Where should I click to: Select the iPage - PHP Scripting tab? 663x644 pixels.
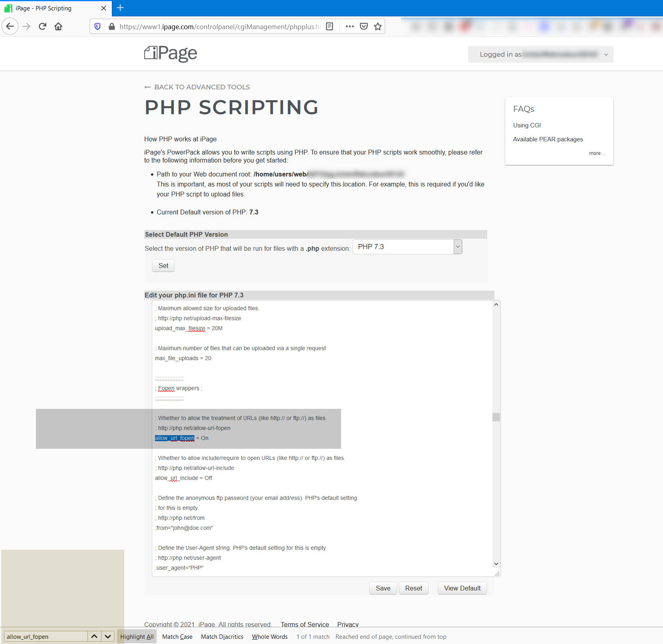tap(56, 8)
